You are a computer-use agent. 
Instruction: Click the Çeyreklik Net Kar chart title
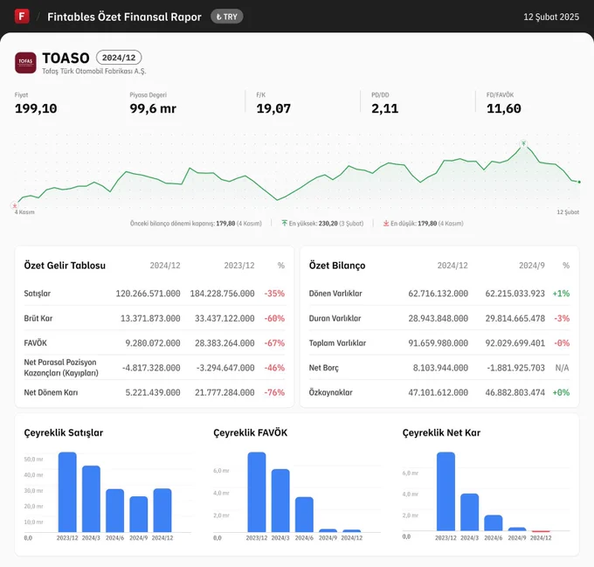click(x=441, y=432)
